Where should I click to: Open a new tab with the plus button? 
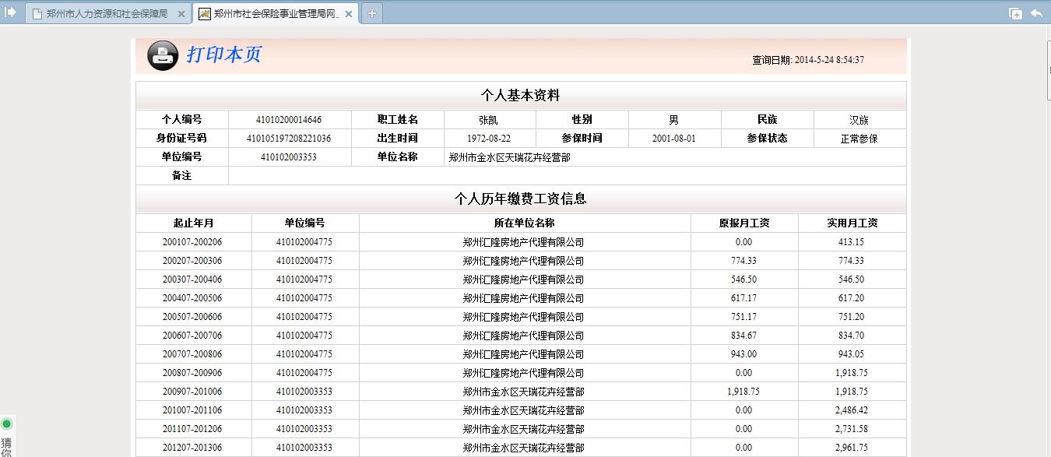pyautogui.click(x=372, y=13)
